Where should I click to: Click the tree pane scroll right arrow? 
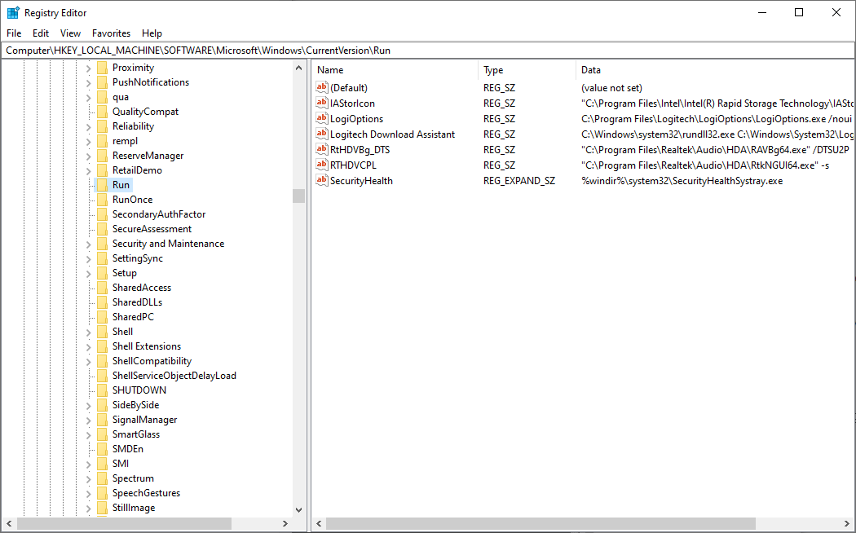(285, 524)
